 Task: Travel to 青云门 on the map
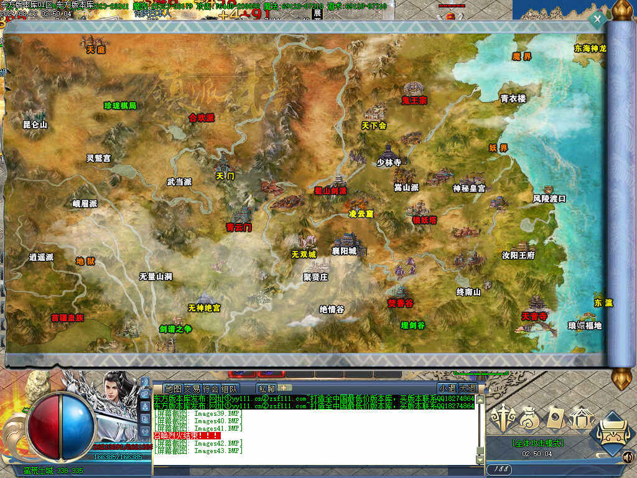(x=239, y=228)
